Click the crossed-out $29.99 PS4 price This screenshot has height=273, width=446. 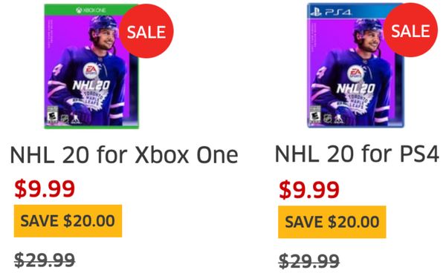[309, 261]
